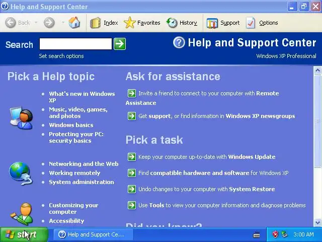322x242 pixels.
Task: Click the Windows Update arrow icon
Action: coord(132,157)
